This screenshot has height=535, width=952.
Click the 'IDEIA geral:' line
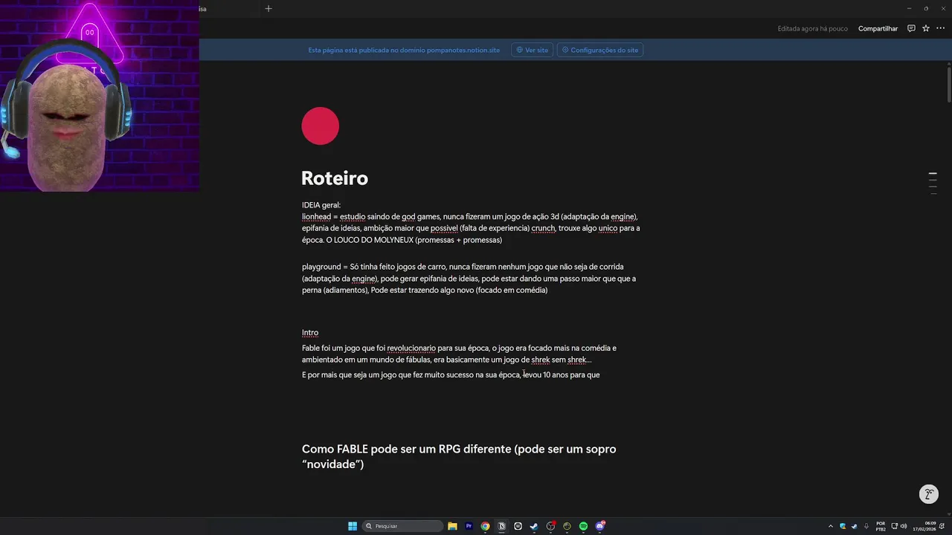321,205
